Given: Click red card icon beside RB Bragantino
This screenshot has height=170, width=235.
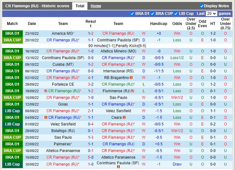Looking at the screenshot, I should pyautogui.click(x=131, y=78).
